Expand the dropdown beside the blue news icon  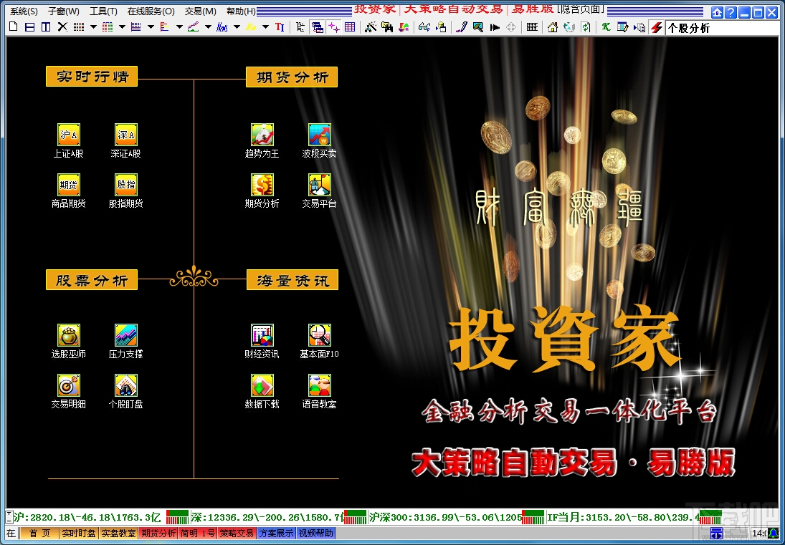pos(237,27)
